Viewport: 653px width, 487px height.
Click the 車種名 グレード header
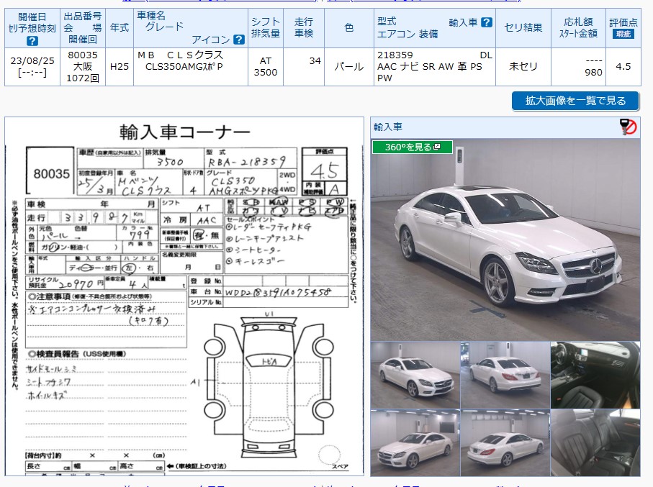point(190,28)
